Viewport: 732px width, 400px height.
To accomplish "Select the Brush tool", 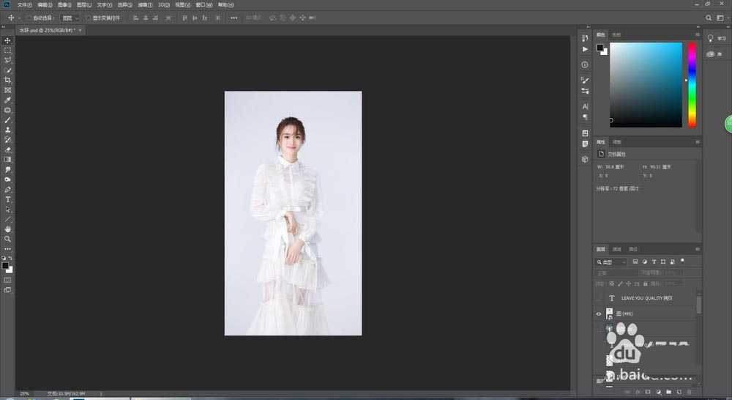I will 8,119.
